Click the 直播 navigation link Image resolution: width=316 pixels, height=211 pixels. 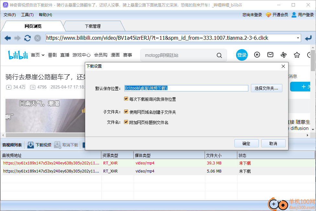point(65,55)
